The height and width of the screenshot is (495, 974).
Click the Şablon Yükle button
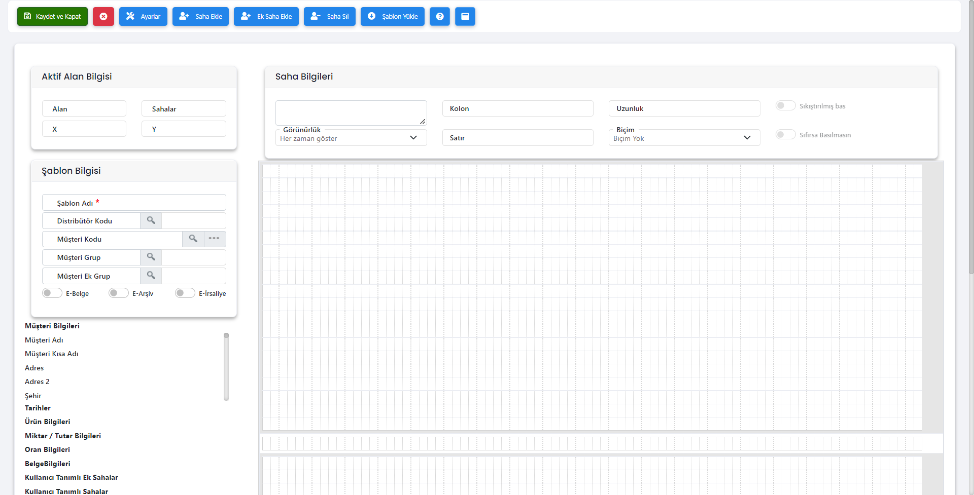click(x=393, y=16)
